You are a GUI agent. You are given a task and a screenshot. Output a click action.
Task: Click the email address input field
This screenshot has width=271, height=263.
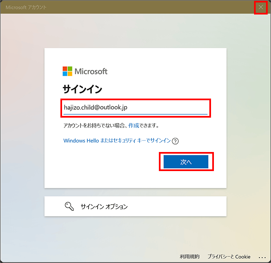tap(136, 108)
